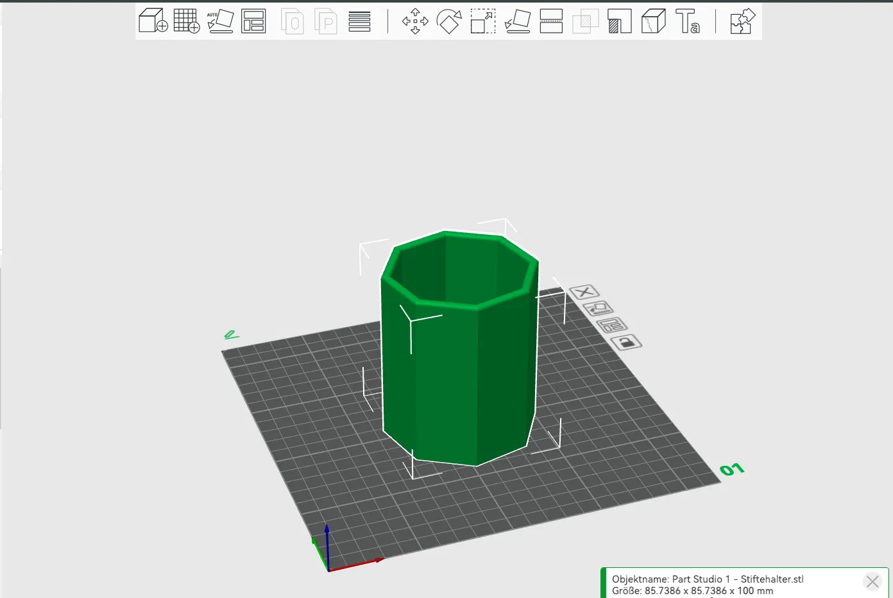Activate the Lay on Face tool

click(517, 21)
